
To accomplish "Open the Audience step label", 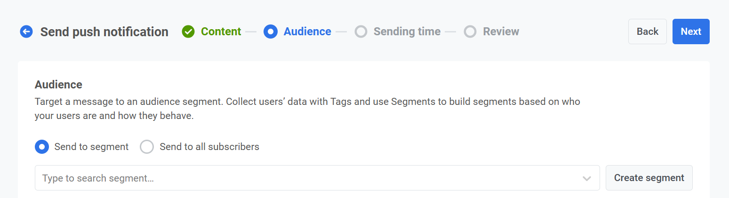I will coord(307,32).
